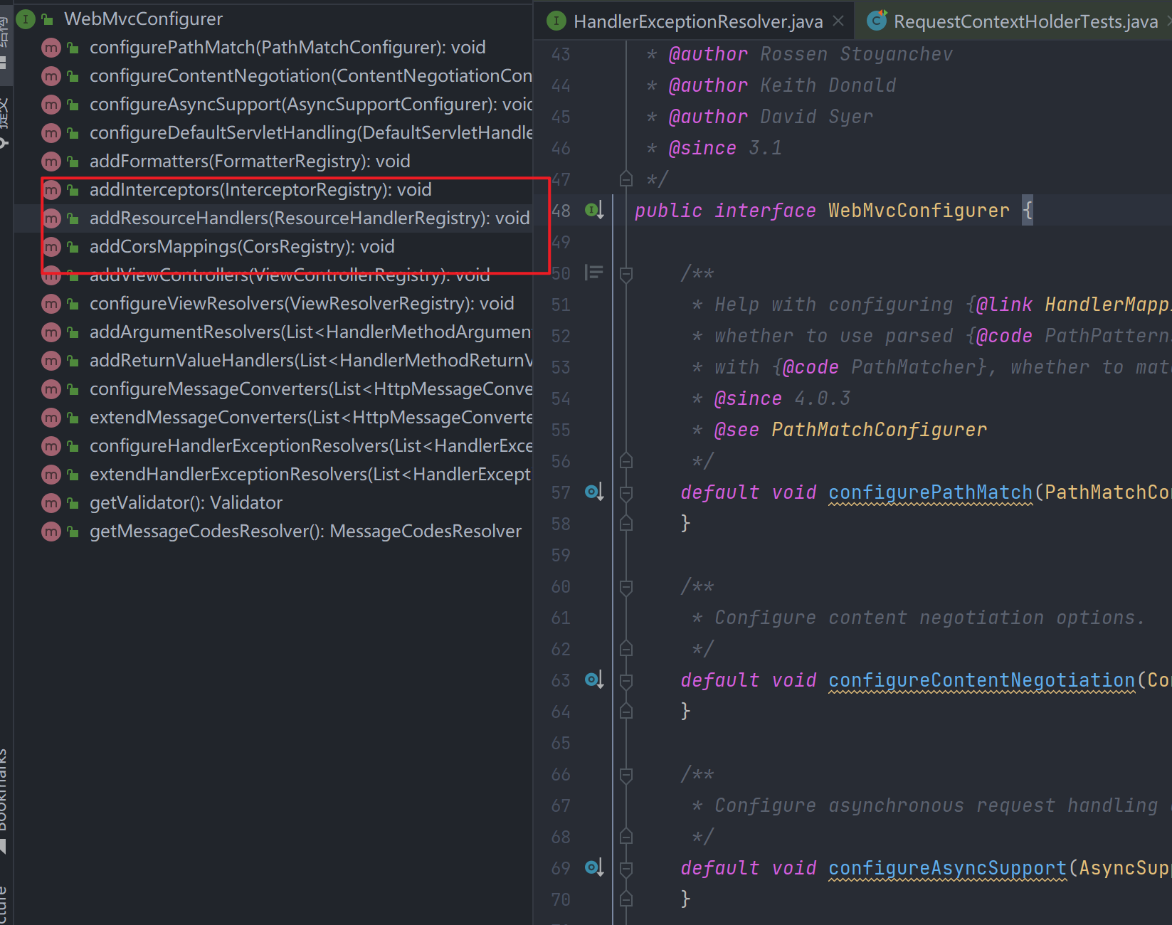Select configureHandlerExceptionResolvers method entry
Image resolution: width=1172 pixels, height=925 pixels.
click(310, 446)
